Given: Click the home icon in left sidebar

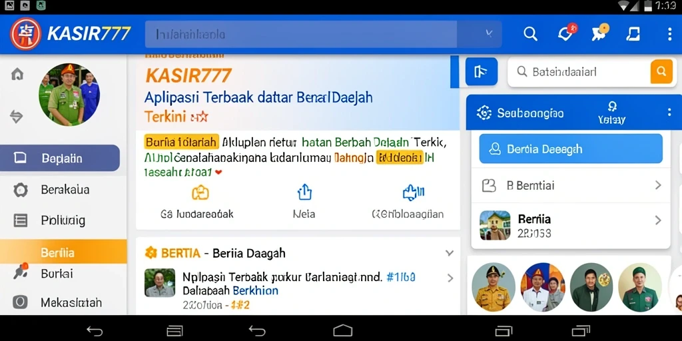Looking at the screenshot, I should point(17,75).
